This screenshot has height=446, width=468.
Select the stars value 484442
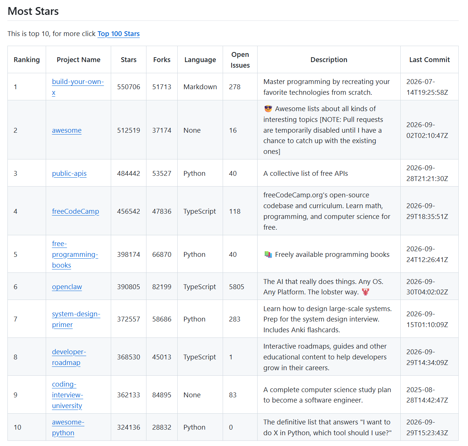[129, 174]
